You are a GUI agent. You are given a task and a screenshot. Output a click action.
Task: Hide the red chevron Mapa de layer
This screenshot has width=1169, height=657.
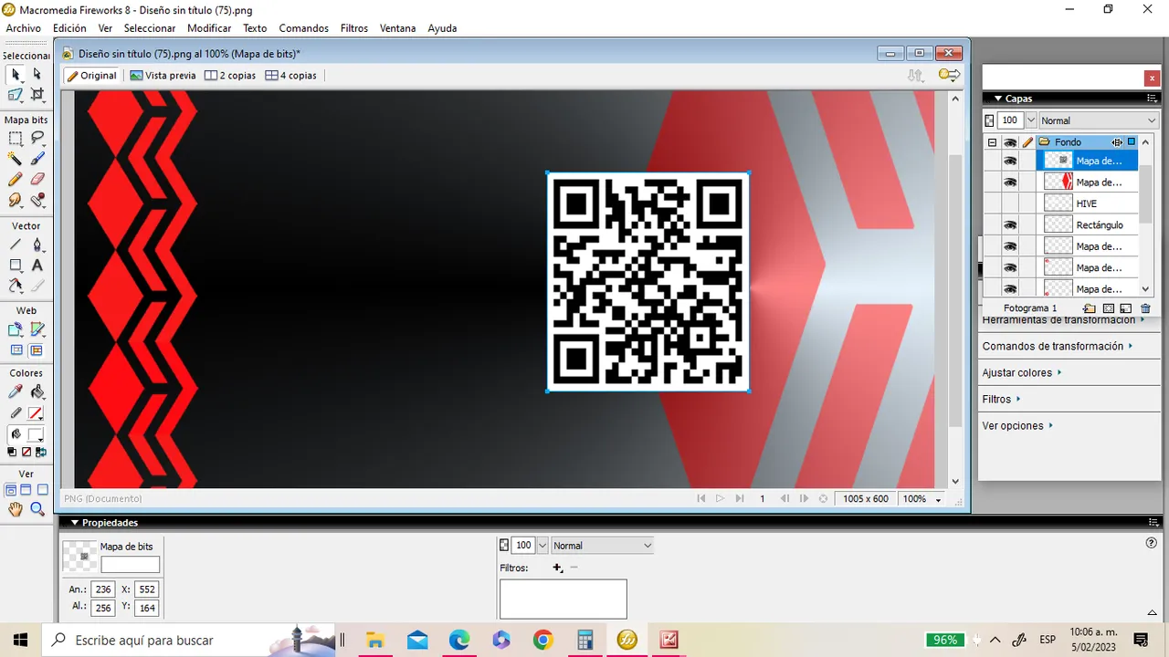point(1010,182)
